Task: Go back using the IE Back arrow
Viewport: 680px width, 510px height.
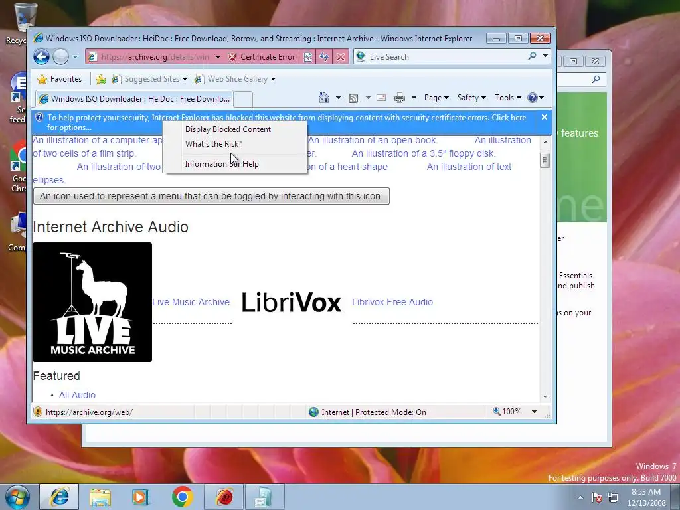Action: (x=42, y=57)
